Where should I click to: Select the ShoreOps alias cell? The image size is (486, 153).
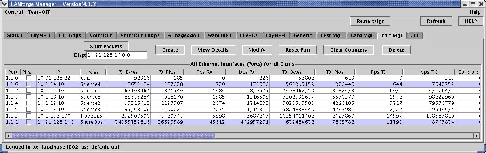pos(93,122)
